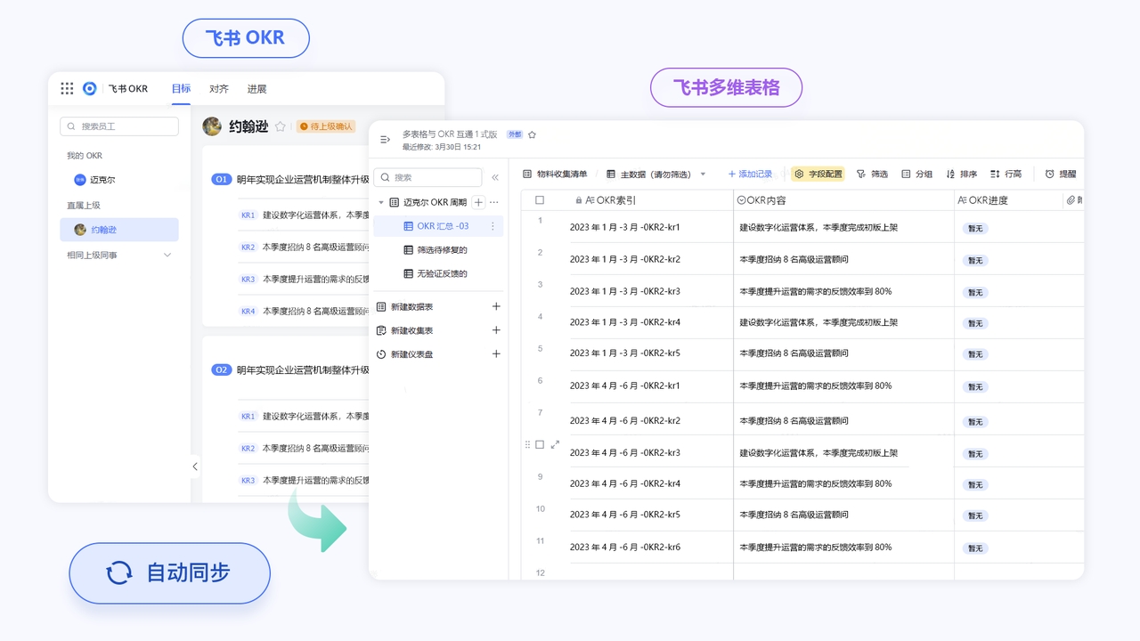
Task: Expand the 相同上级同事 section
Action: point(167,256)
